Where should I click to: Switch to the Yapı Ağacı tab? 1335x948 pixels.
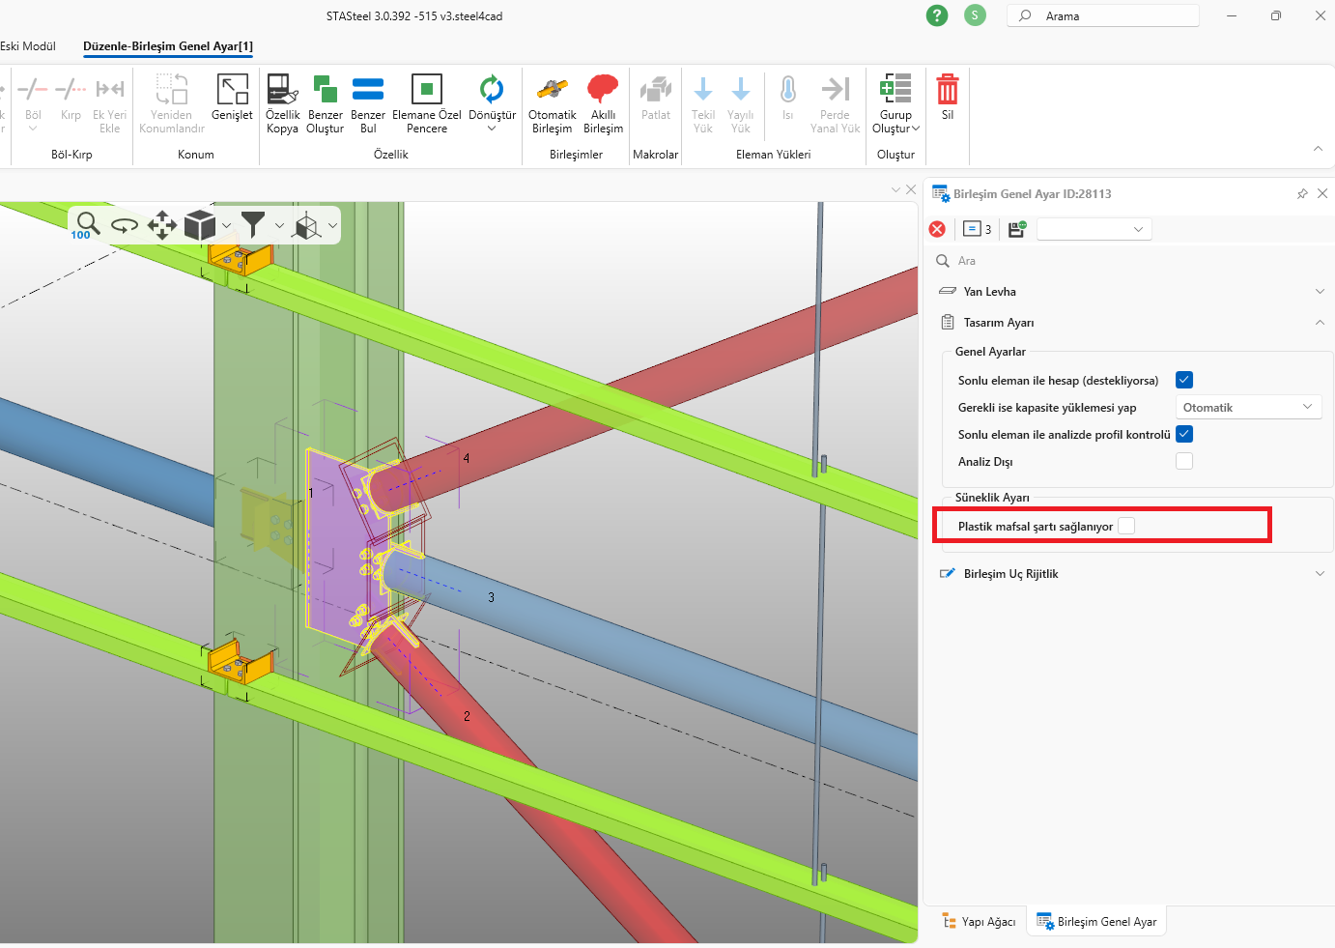click(x=980, y=921)
